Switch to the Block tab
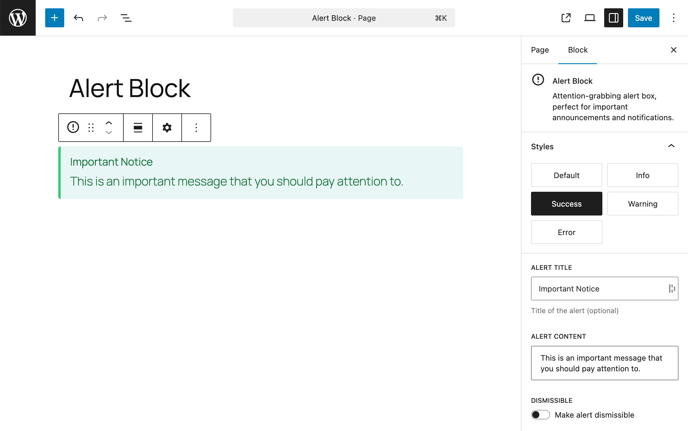The height and width of the screenshot is (431, 688). coord(577,50)
